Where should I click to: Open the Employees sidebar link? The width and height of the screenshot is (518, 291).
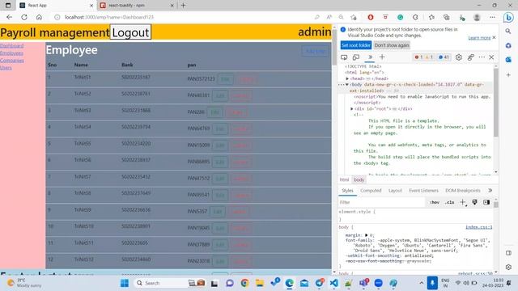11,53
